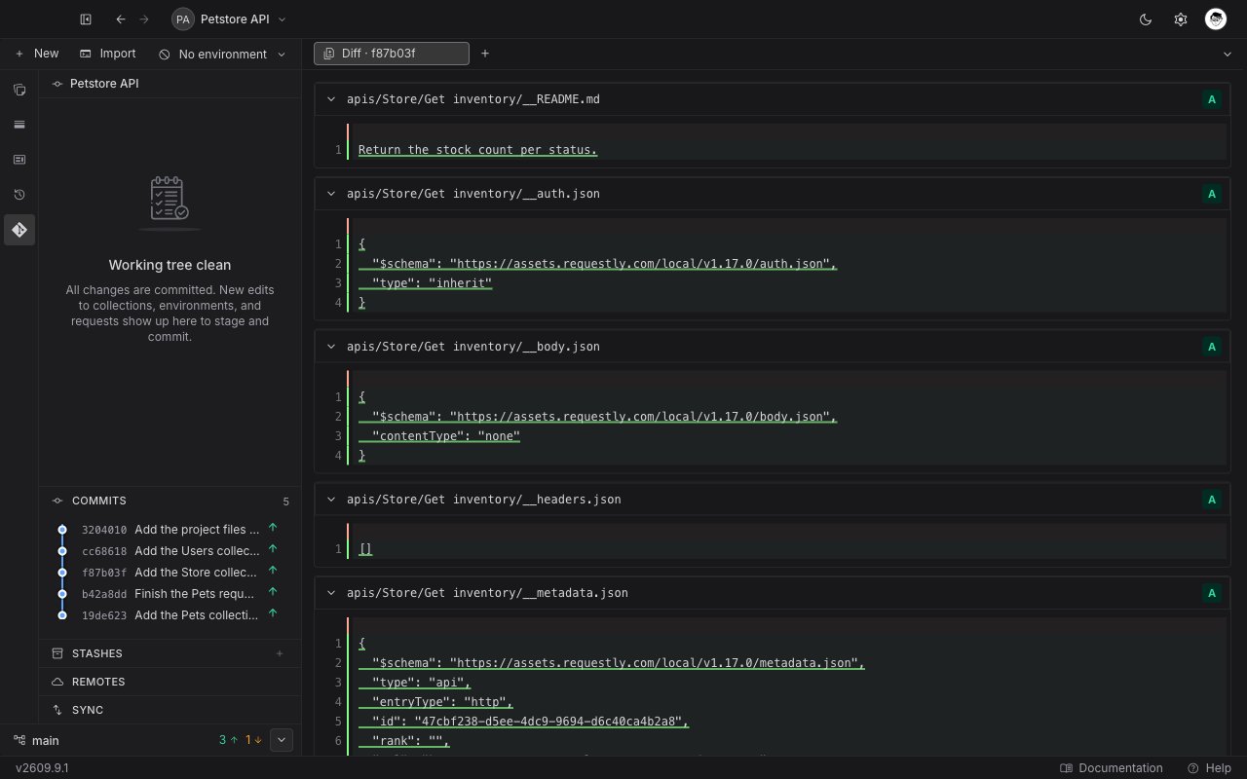Open the settings gear icon

click(1181, 19)
